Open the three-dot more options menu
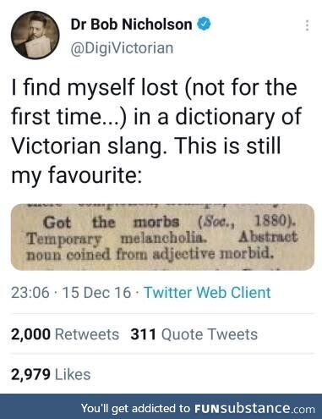The width and height of the screenshot is (322, 419). tap(307, 25)
